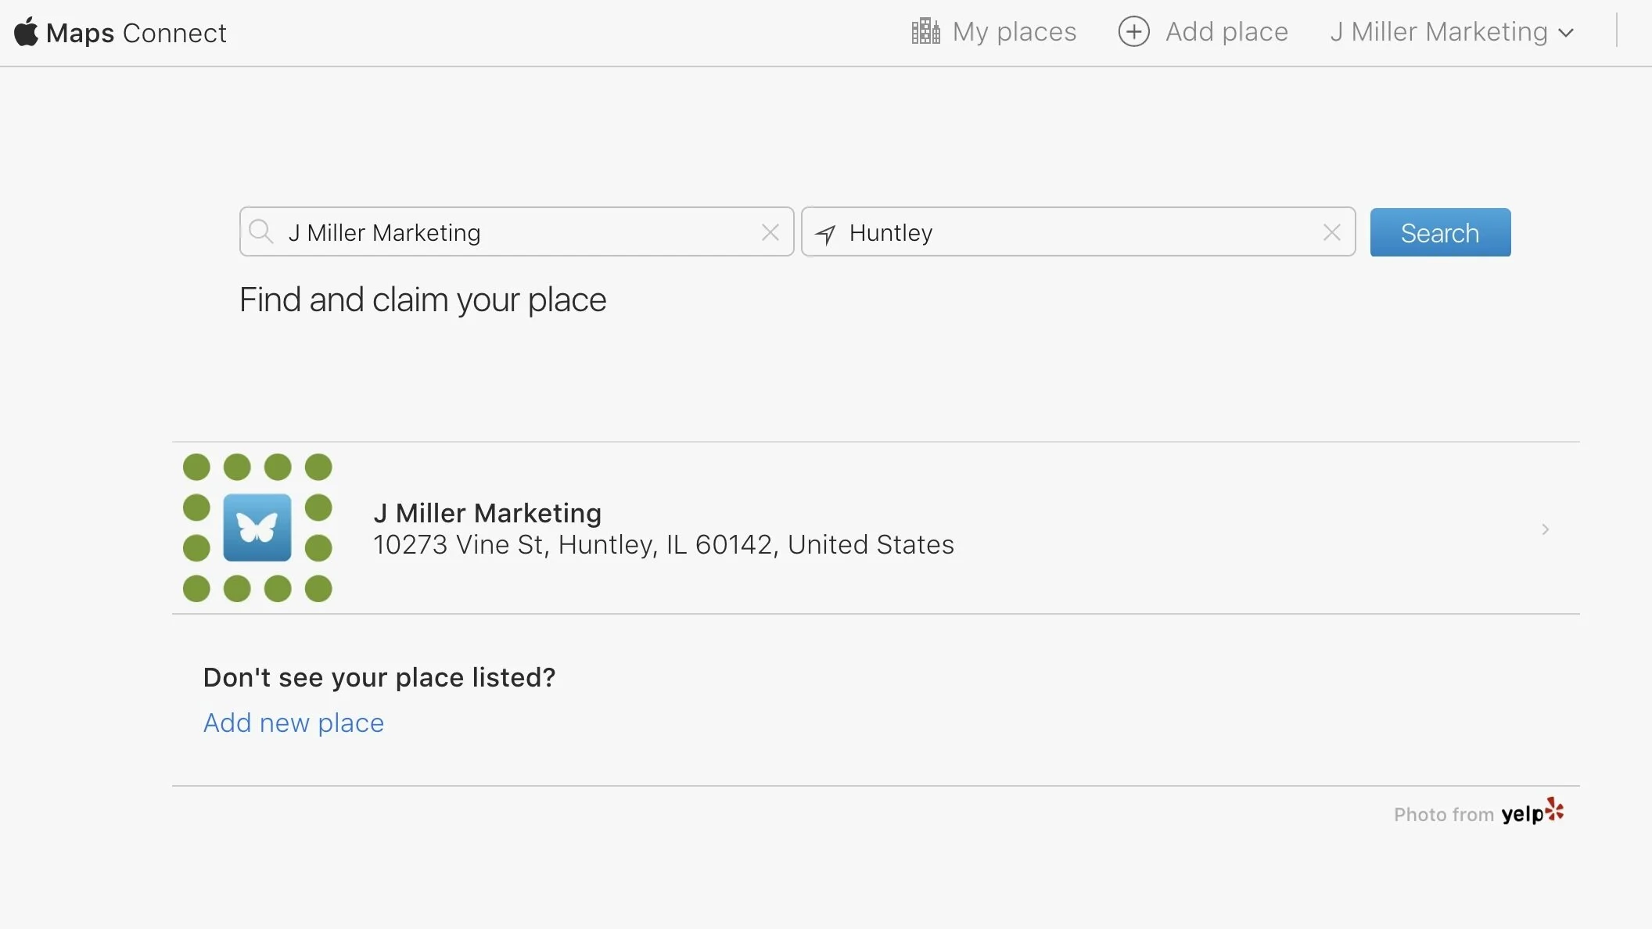Screen dimensions: 1652x929
Task: Click the 10273 Vine St address
Action: click(x=663, y=545)
